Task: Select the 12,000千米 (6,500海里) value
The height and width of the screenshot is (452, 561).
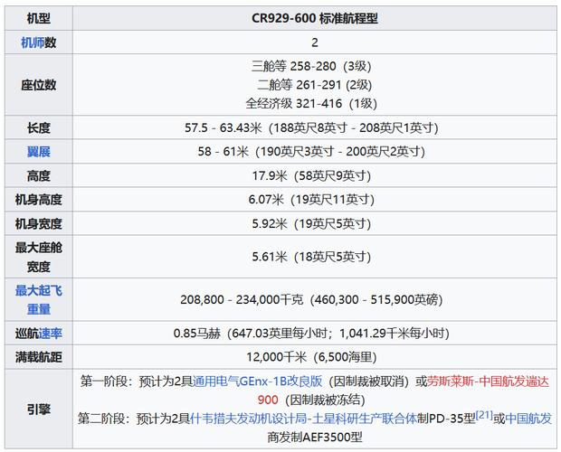Action: 311,357
